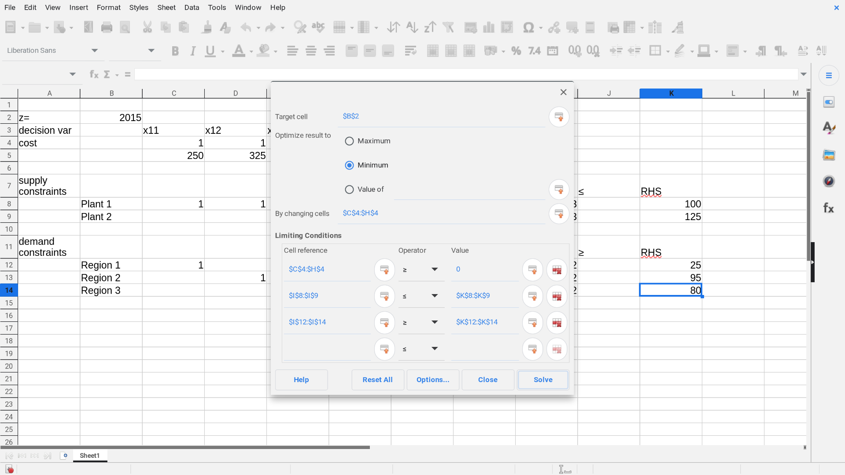Click the Reset All button
The image size is (845, 475).
[x=378, y=380]
